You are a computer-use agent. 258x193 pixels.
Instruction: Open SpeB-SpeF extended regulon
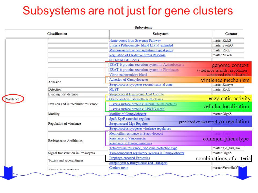tap(130, 119)
